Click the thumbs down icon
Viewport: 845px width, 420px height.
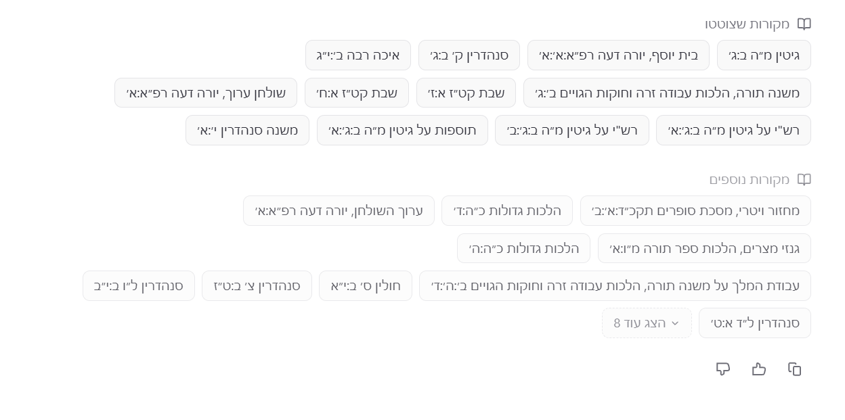click(722, 369)
